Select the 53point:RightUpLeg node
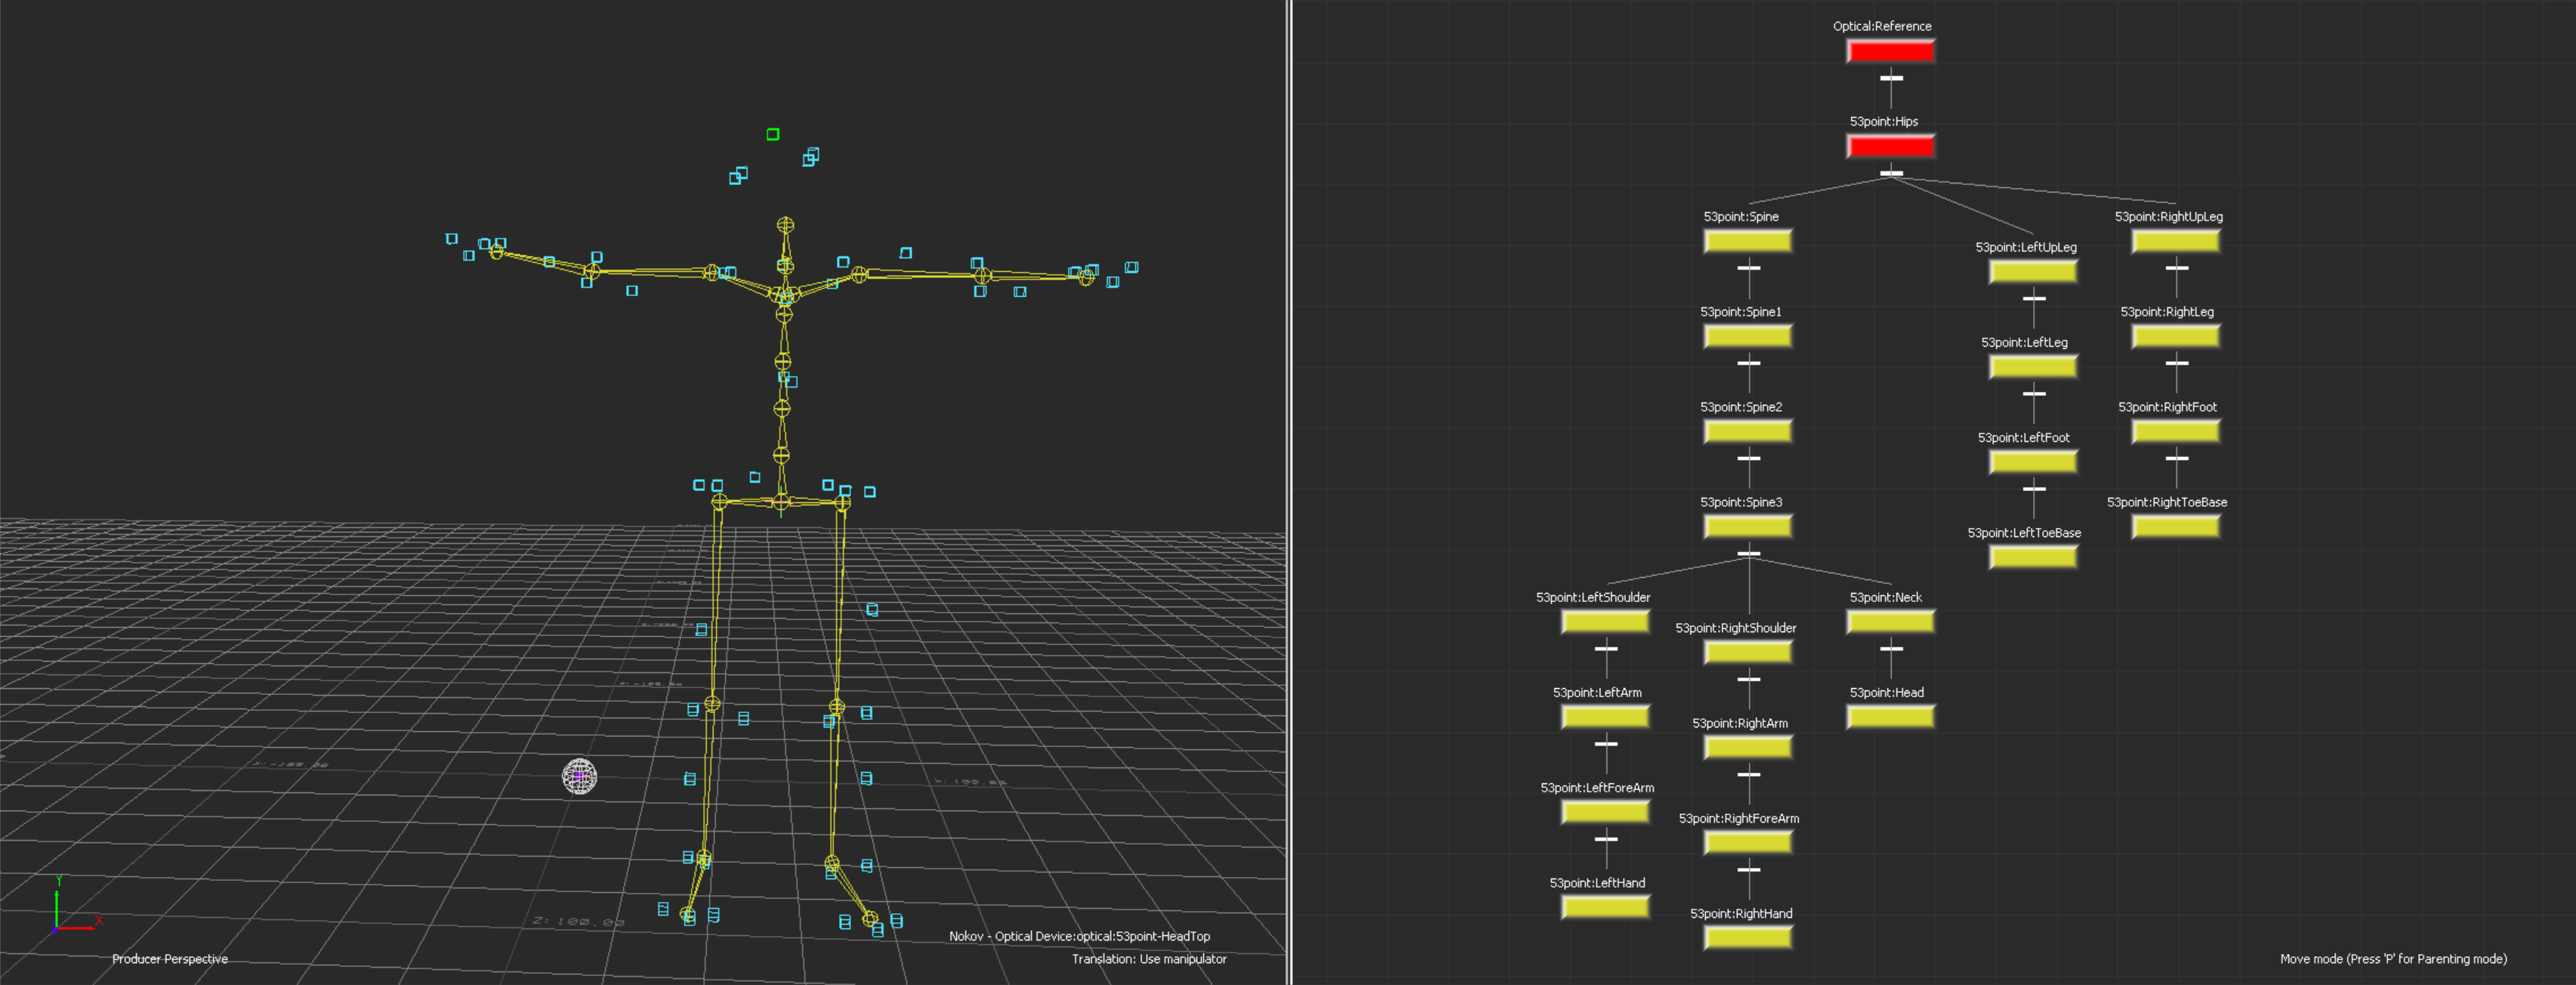This screenshot has width=2576, height=985. click(2175, 241)
